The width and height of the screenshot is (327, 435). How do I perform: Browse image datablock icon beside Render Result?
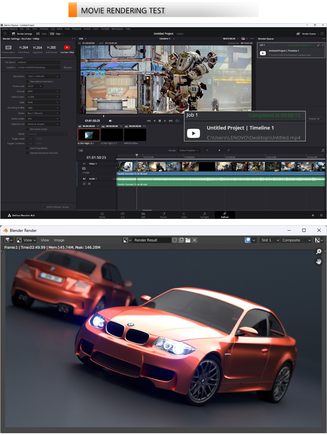[x=127, y=240]
